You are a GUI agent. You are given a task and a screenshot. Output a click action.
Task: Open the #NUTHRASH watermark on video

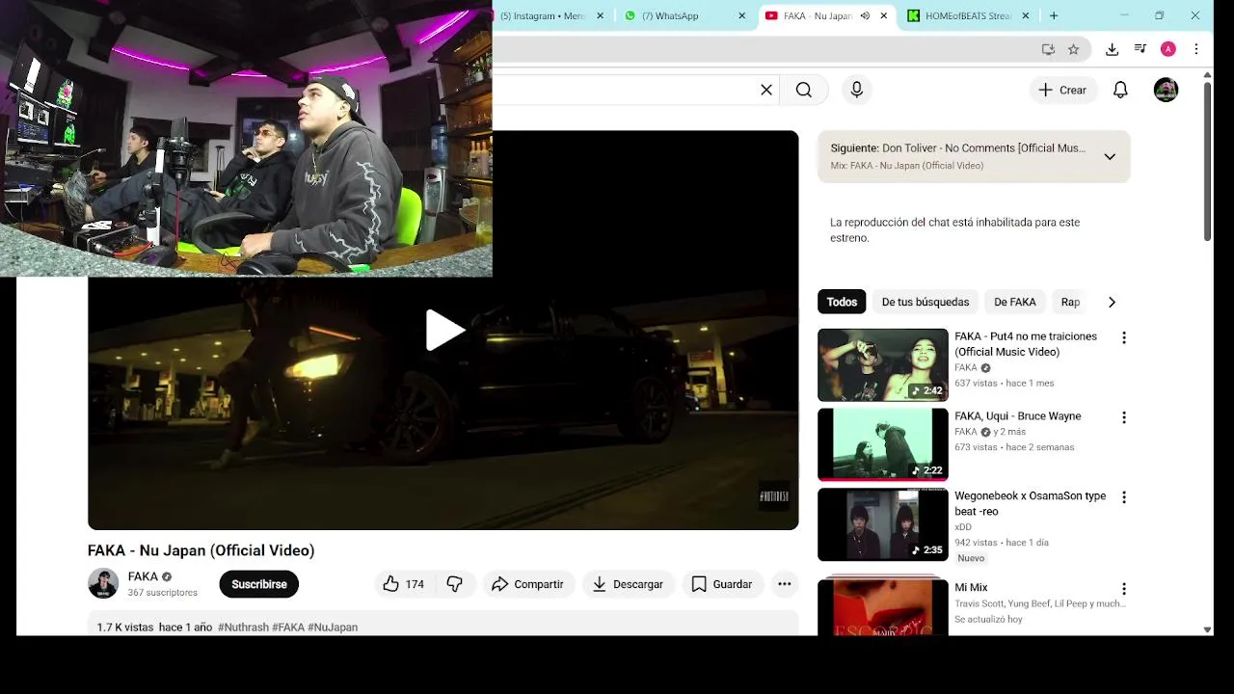coord(774,496)
